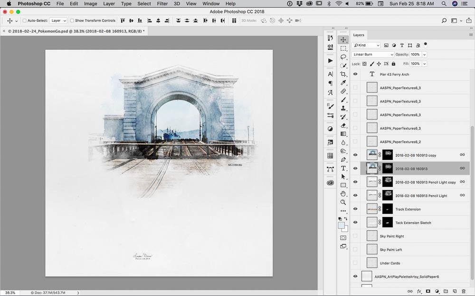The height and width of the screenshot is (296, 475).
Task: Select the Eraser tool
Action: (x=343, y=126)
